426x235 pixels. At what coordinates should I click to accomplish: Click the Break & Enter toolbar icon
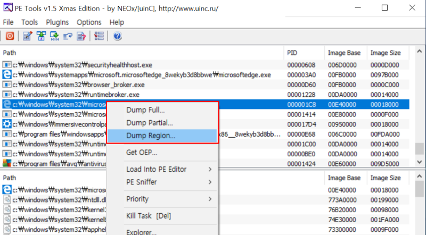point(41,36)
